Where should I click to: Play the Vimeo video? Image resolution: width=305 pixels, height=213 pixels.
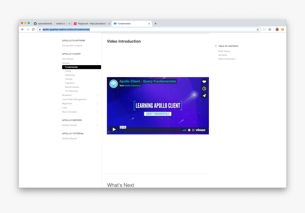point(114,129)
